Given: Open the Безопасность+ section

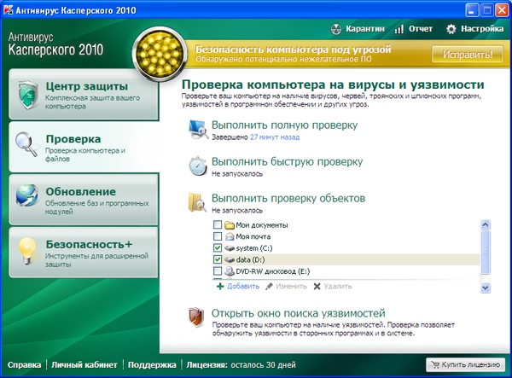Looking at the screenshot, I should (84, 253).
